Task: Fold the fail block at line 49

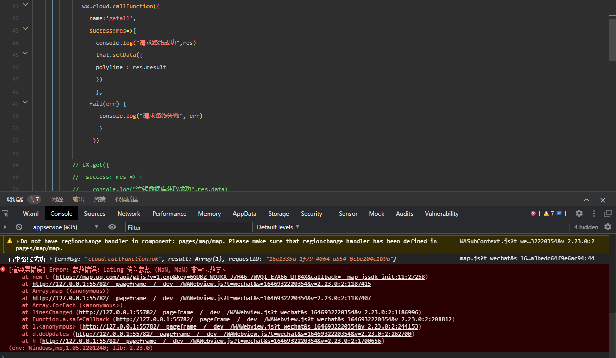Action: click(25, 103)
